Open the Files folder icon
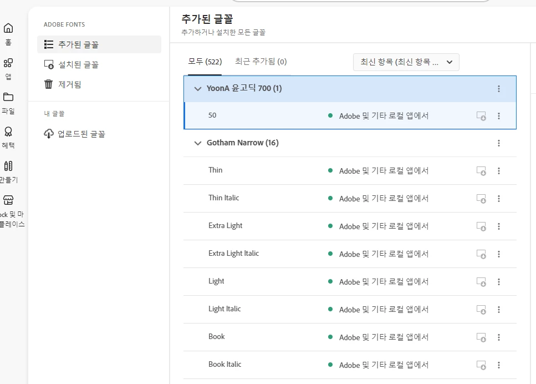 pyautogui.click(x=8, y=97)
